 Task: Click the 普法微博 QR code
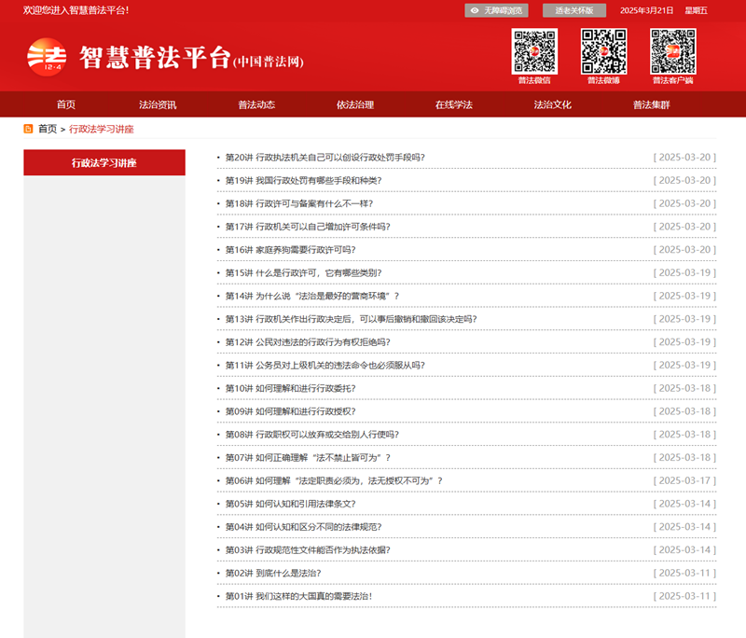(603, 51)
